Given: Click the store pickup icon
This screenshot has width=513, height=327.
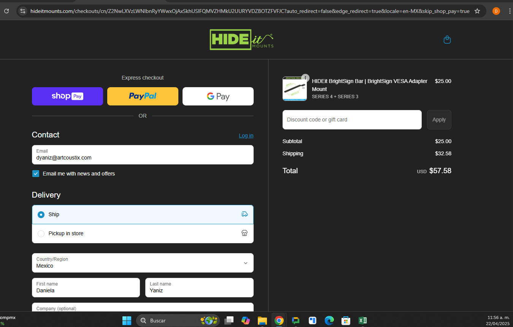Looking at the screenshot, I should pos(245,233).
